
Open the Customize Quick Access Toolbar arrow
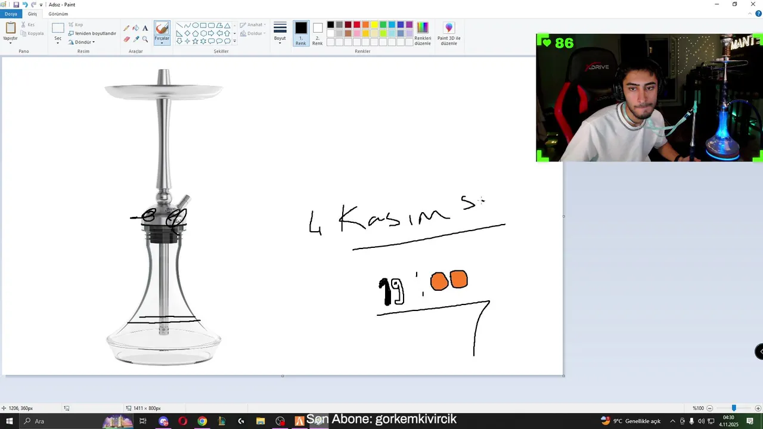click(41, 5)
